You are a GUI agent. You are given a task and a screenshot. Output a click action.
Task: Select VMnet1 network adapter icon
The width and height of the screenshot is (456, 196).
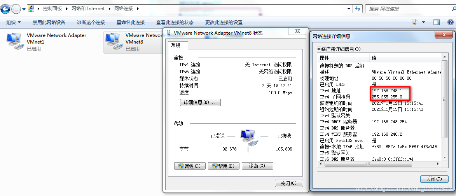[x=14, y=42]
